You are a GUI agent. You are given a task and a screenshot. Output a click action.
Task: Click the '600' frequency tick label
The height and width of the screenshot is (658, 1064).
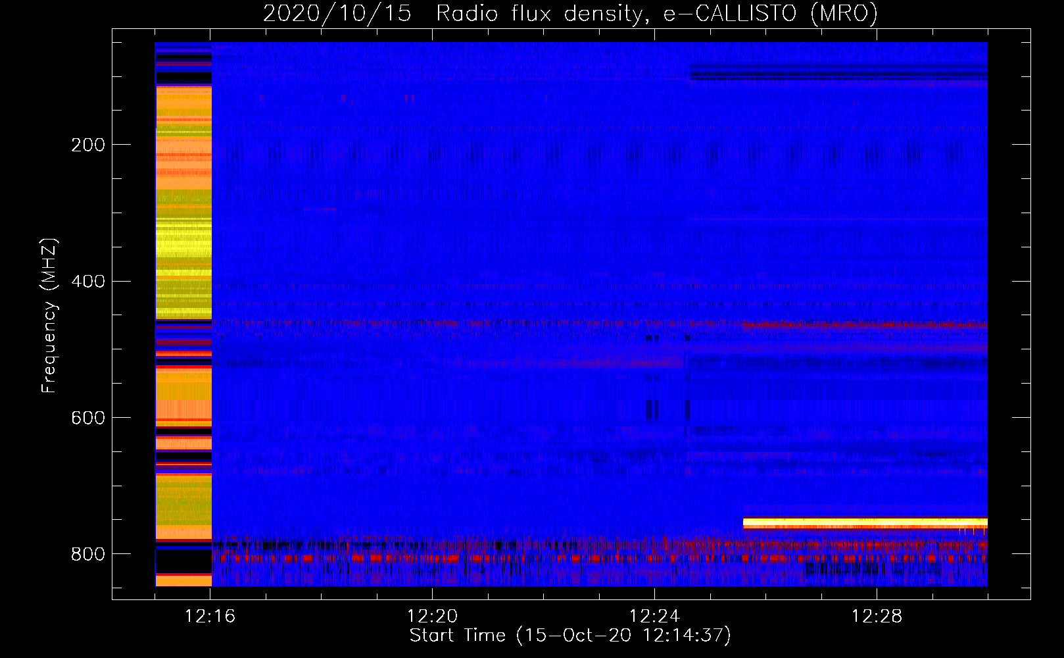pyautogui.click(x=88, y=418)
